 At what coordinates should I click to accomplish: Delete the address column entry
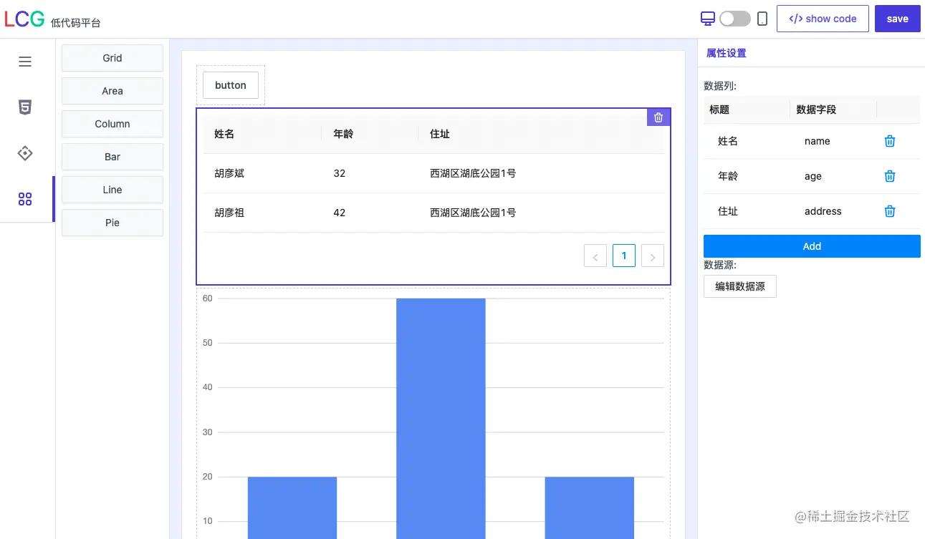pos(890,211)
